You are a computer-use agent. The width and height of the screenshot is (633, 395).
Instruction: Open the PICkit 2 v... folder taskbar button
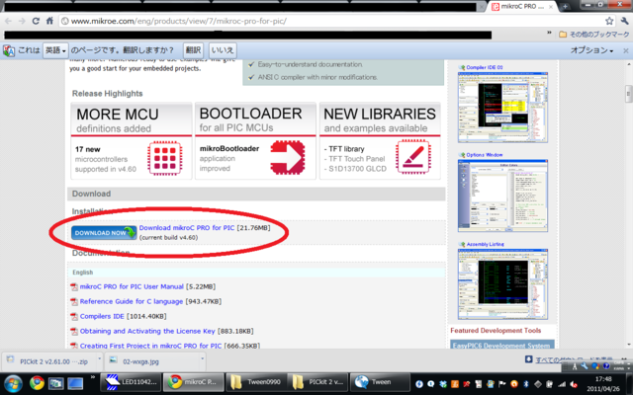318,382
